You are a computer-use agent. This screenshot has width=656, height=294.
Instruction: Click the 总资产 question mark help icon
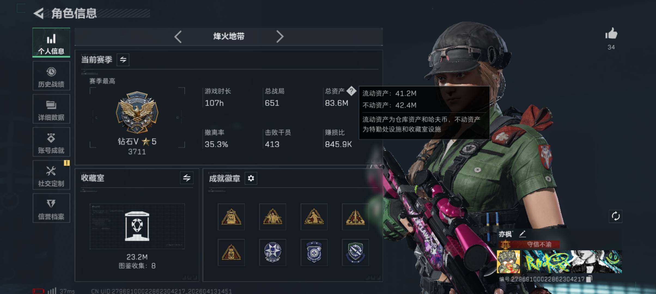[351, 91]
